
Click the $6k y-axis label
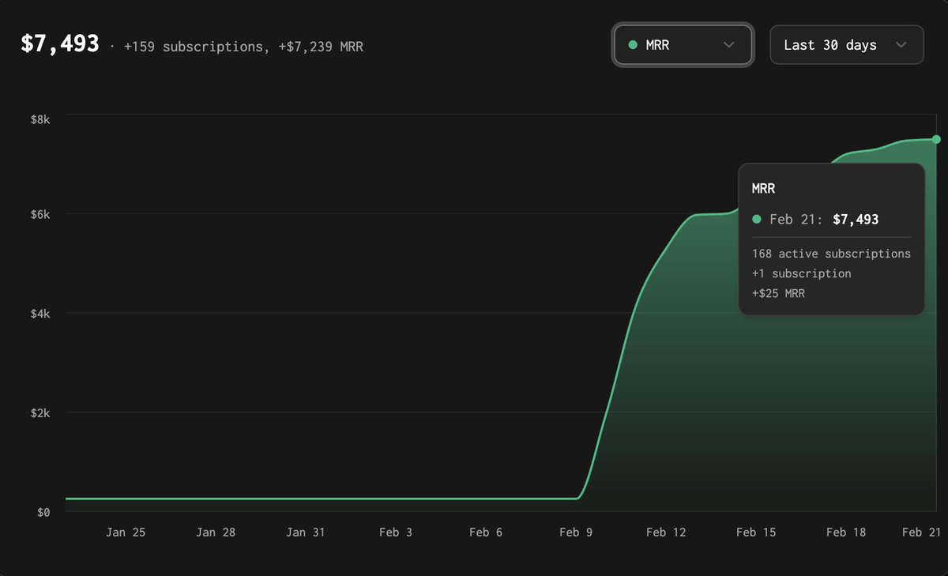[40, 214]
